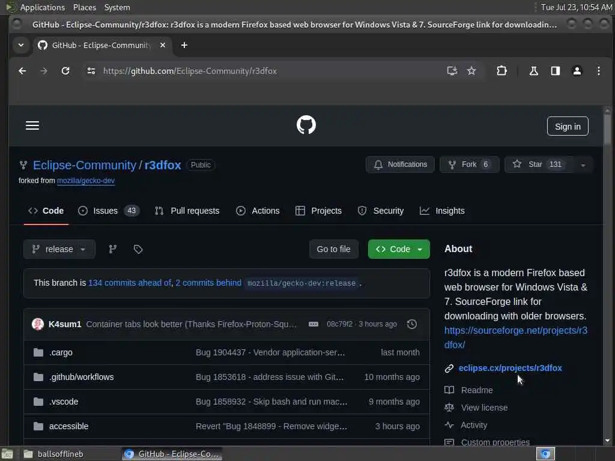The width and height of the screenshot is (615, 461).
Task: Open the Projects tab
Action: (x=318, y=211)
